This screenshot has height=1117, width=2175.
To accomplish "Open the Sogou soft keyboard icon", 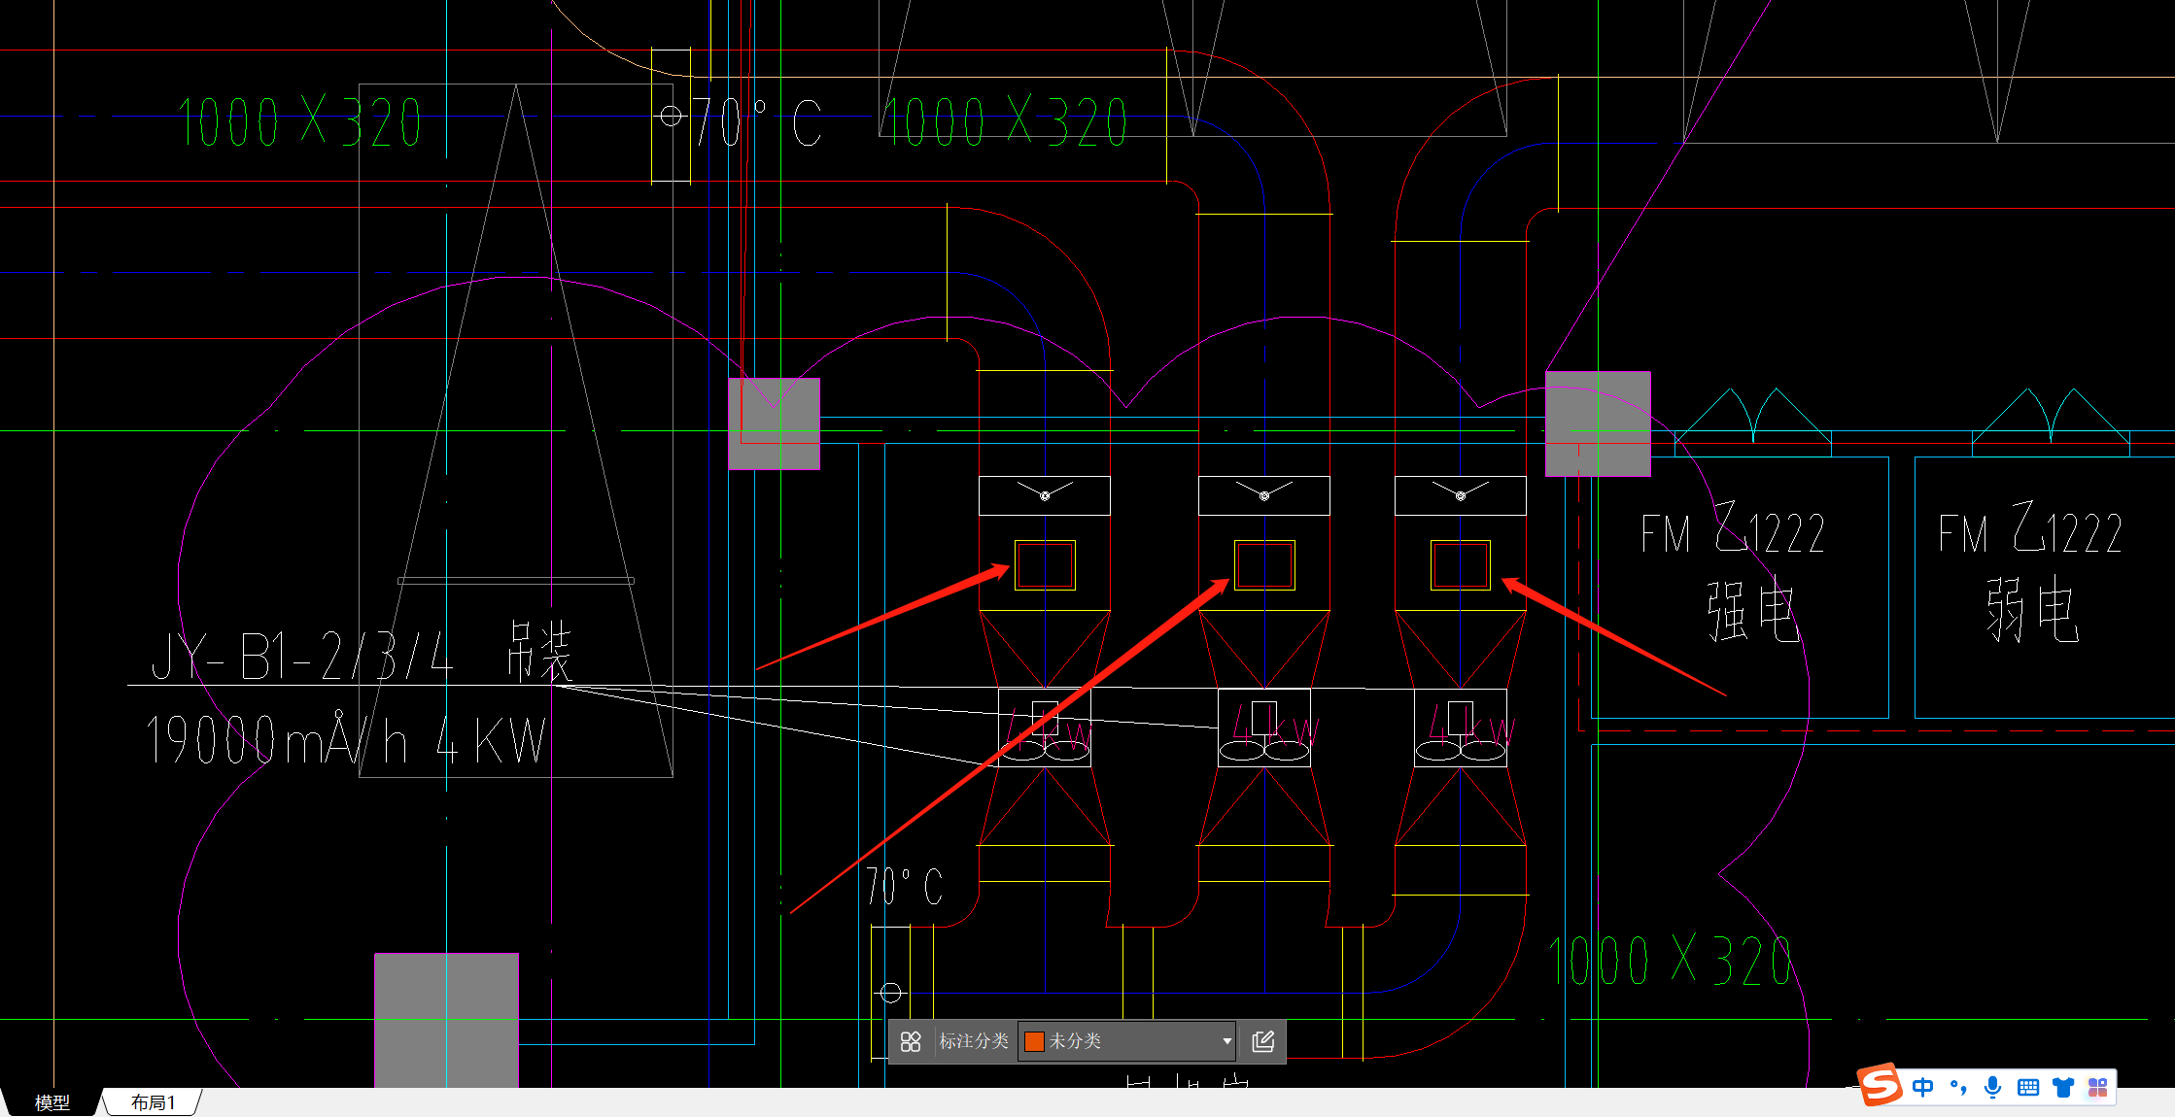I will [x=2028, y=1087].
